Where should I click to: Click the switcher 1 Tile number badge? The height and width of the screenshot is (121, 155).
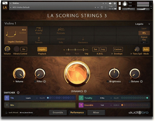(x=7, y=98)
